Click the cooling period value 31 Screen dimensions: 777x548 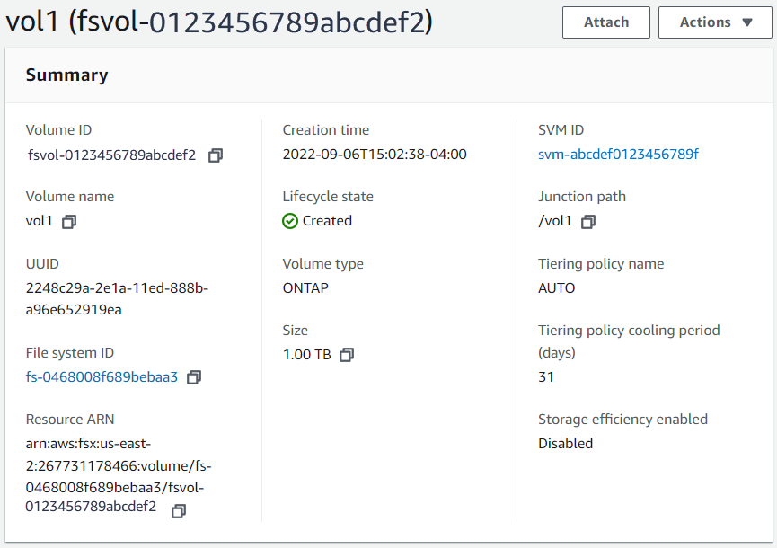pos(546,377)
